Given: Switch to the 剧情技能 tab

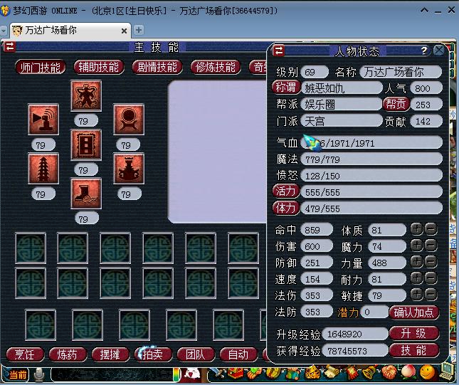Looking at the screenshot, I should coord(157,68).
